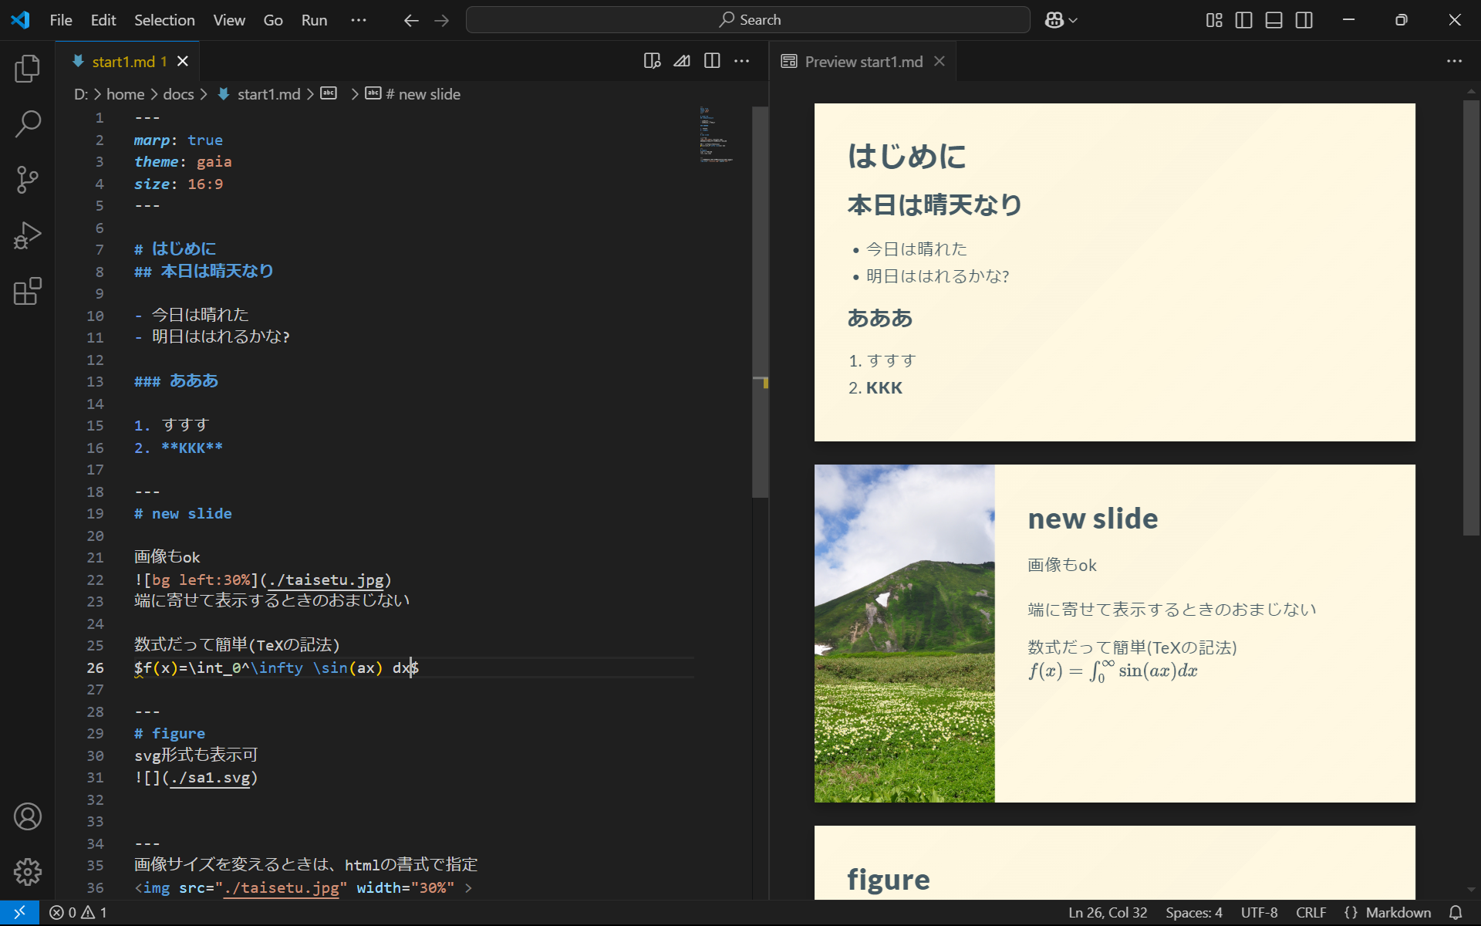Open the Extensions view
This screenshot has width=1481, height=926.
coord(28,291)
